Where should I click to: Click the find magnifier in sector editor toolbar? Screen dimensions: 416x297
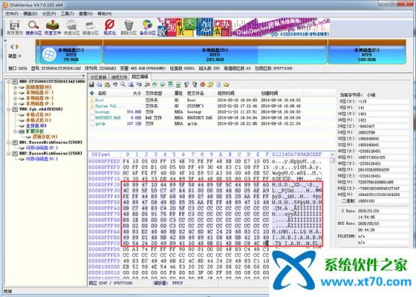pyautogui.click(x=123, y=85)
